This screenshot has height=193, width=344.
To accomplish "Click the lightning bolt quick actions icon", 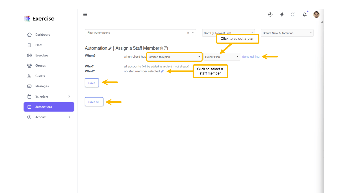I will tap(282, 14).
